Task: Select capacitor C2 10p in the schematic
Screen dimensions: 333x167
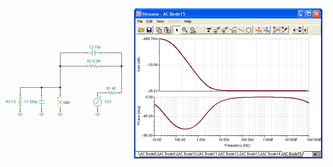Action: point(94,53)
